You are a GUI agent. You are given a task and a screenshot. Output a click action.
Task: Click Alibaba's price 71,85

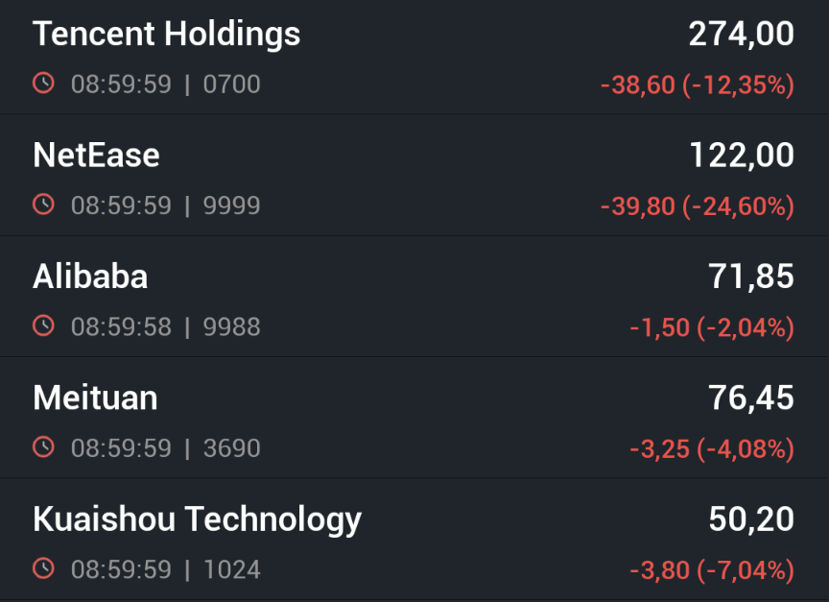click(750, 277)
